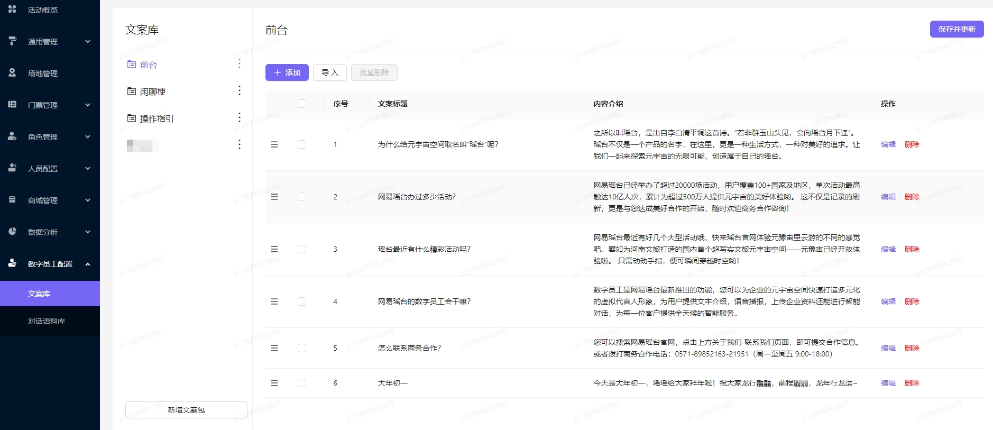Click the 新增文案包 button
The width and height of the screenshot is (993, 430).
tap(186, 410)
